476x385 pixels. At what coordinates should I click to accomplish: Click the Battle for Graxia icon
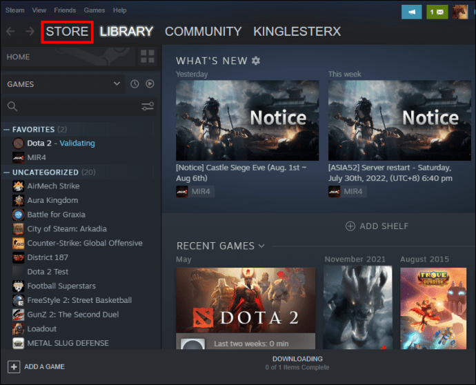point(18,215)
